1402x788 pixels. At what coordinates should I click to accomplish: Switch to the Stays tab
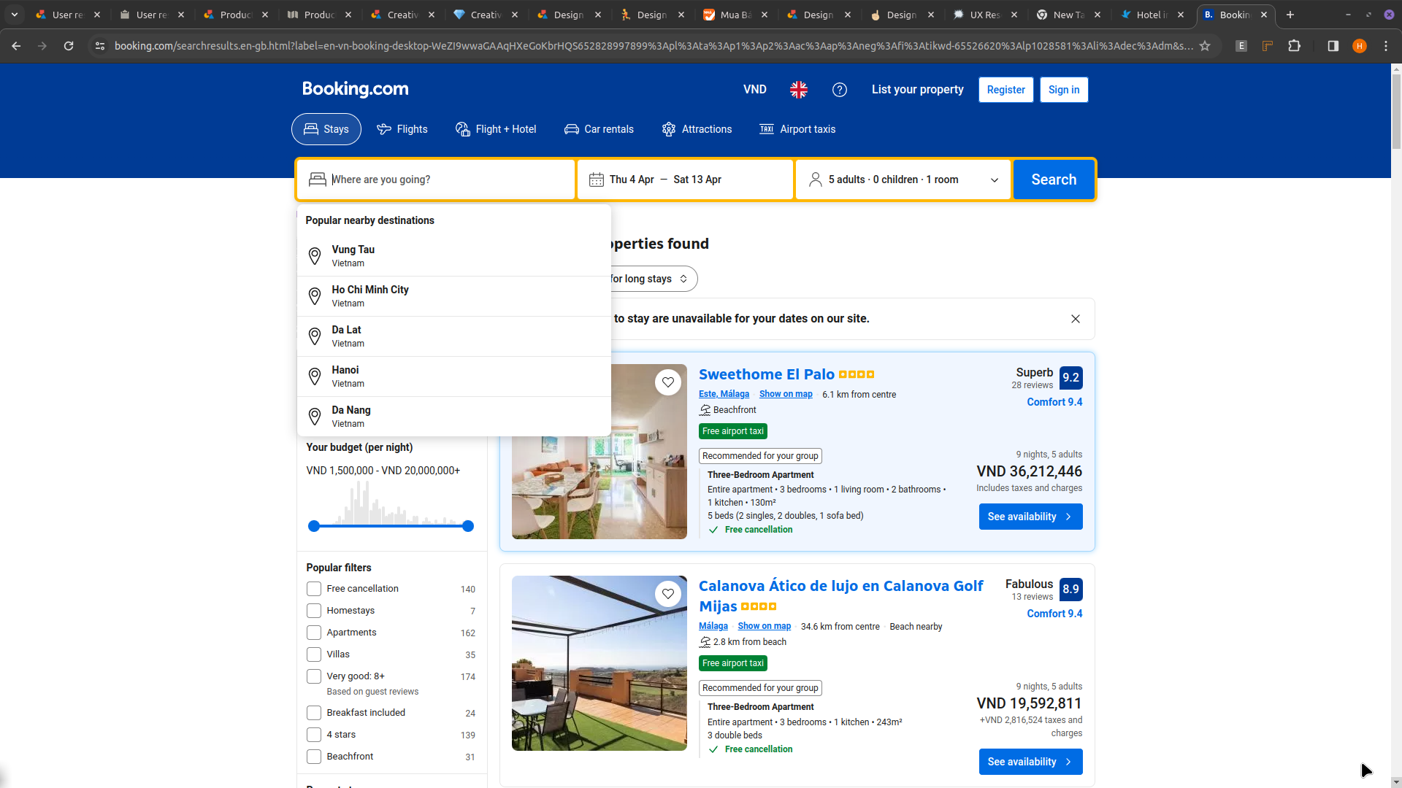tap(326, 129)
